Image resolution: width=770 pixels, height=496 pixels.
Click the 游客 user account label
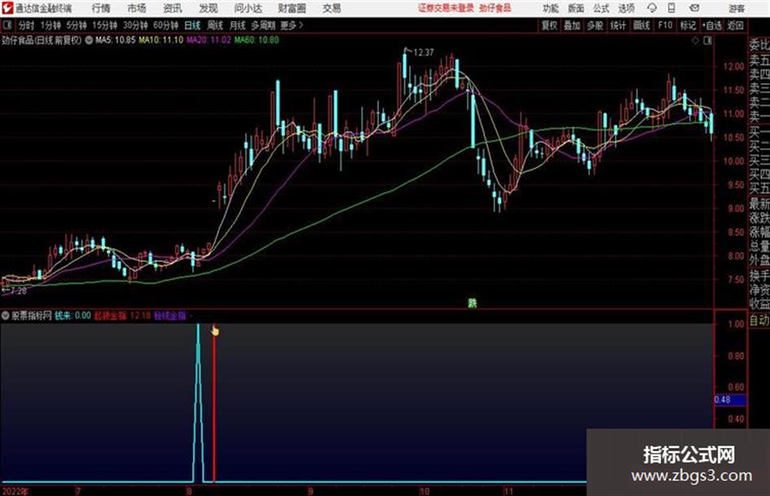(x=737, y=8)
